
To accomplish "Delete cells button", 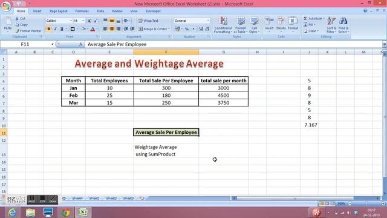I will pos(281,24).
